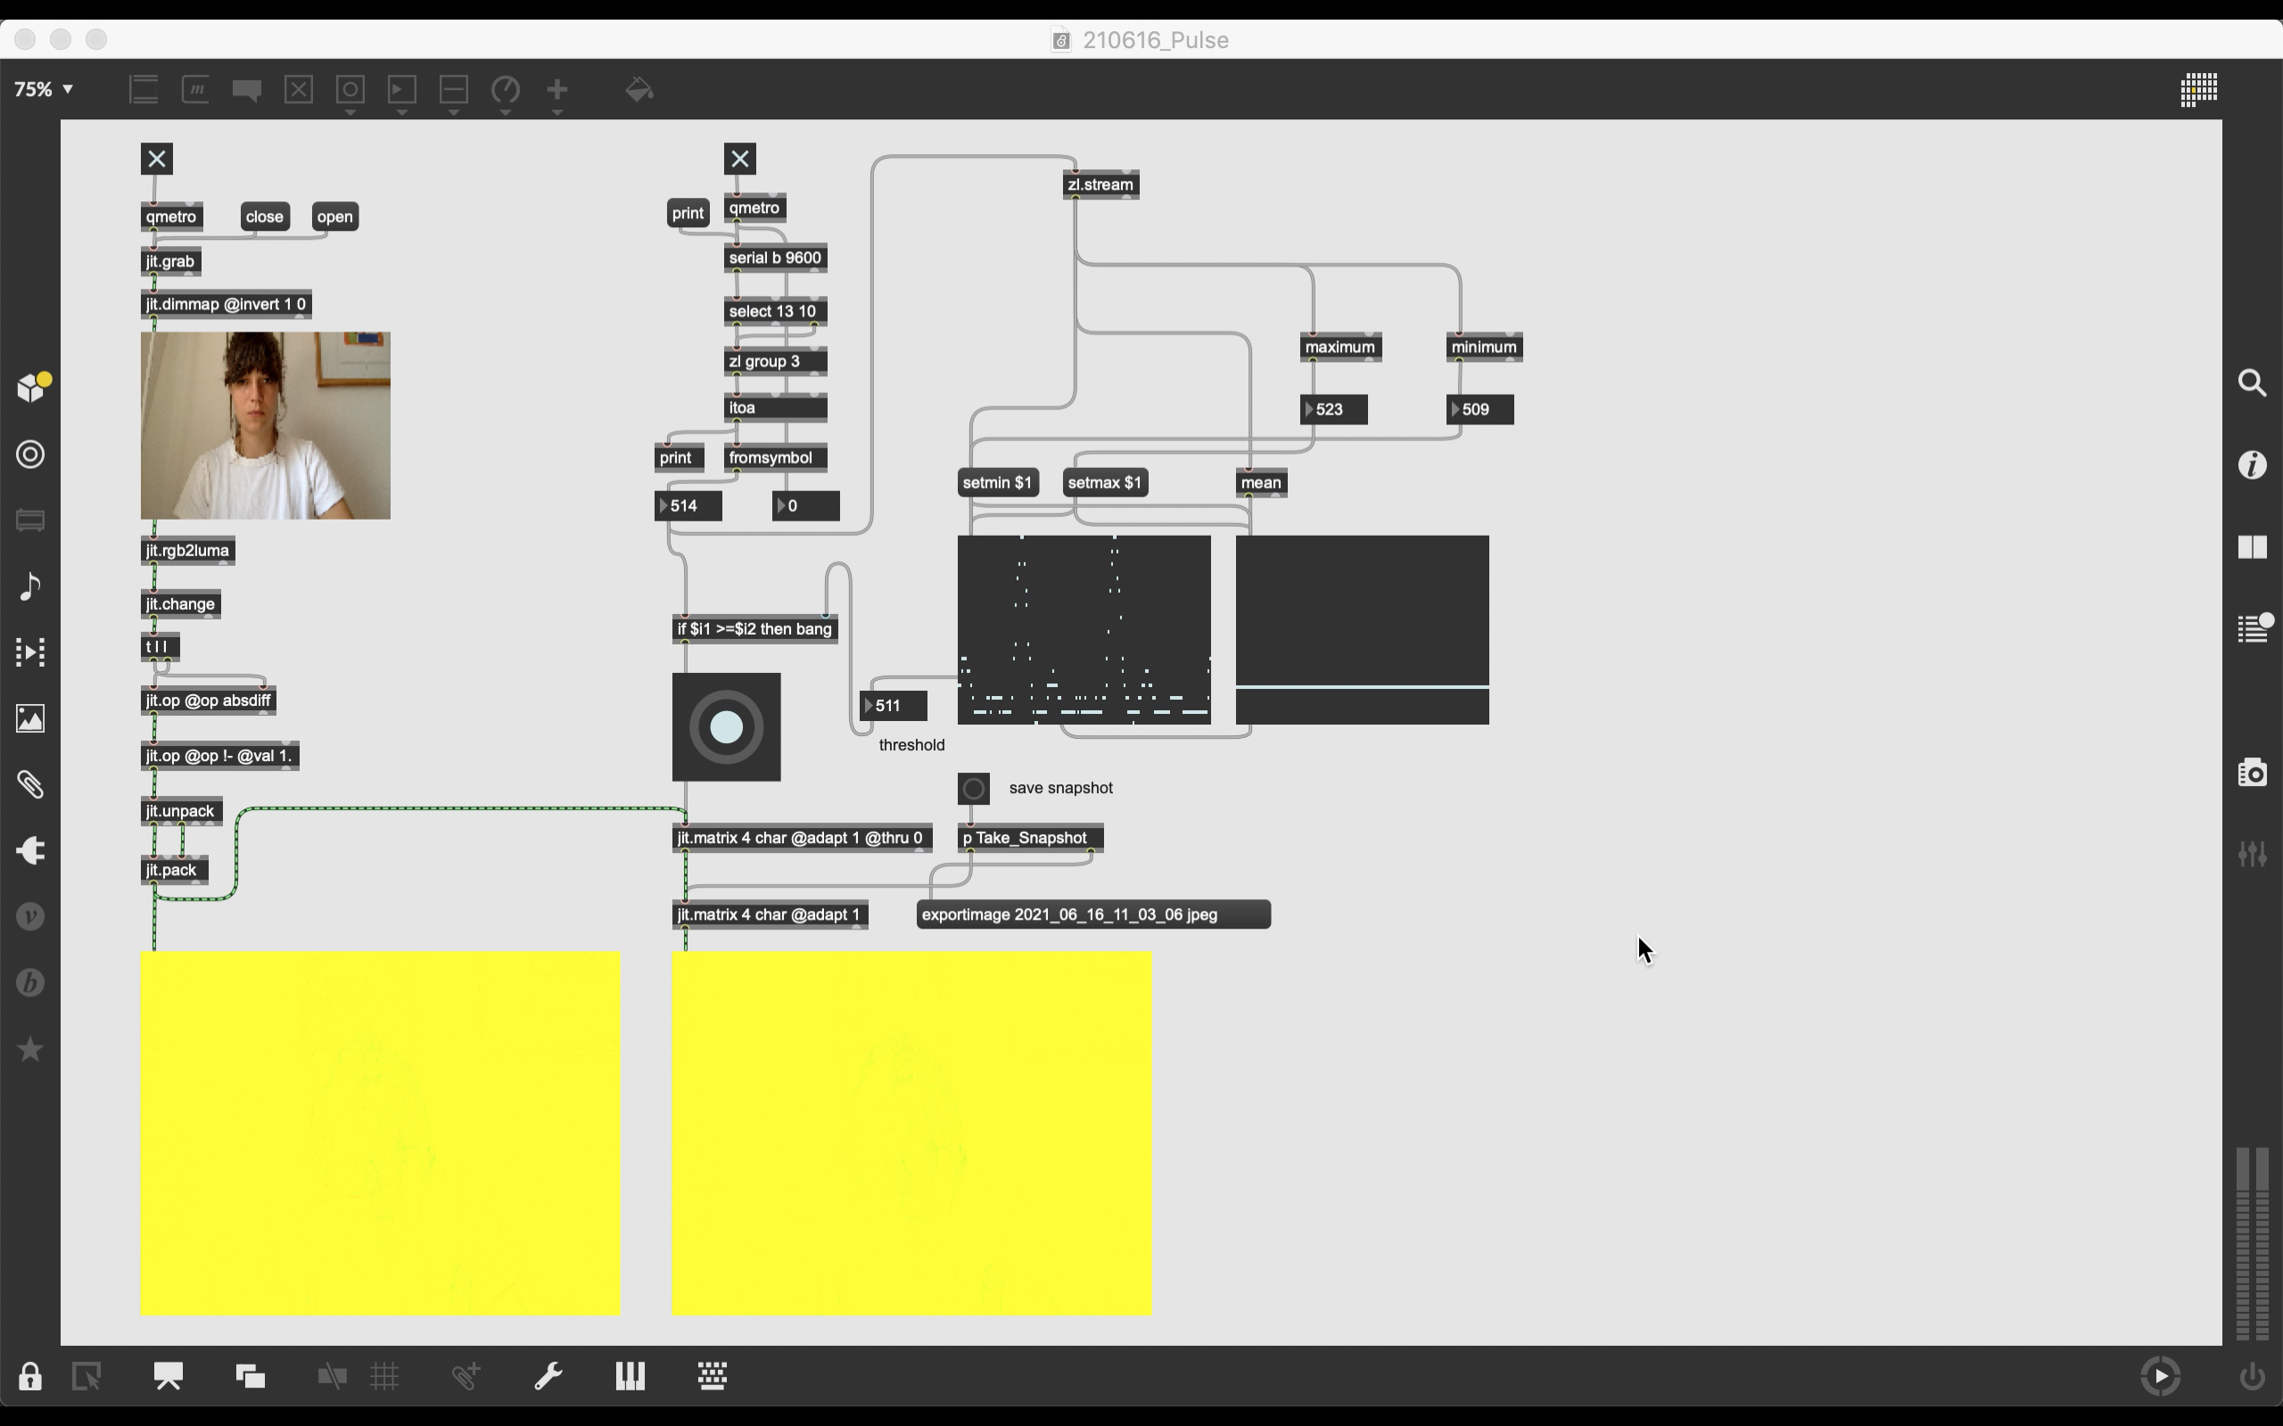
Task: Select the paint bucket format tool
Action: 639,90
